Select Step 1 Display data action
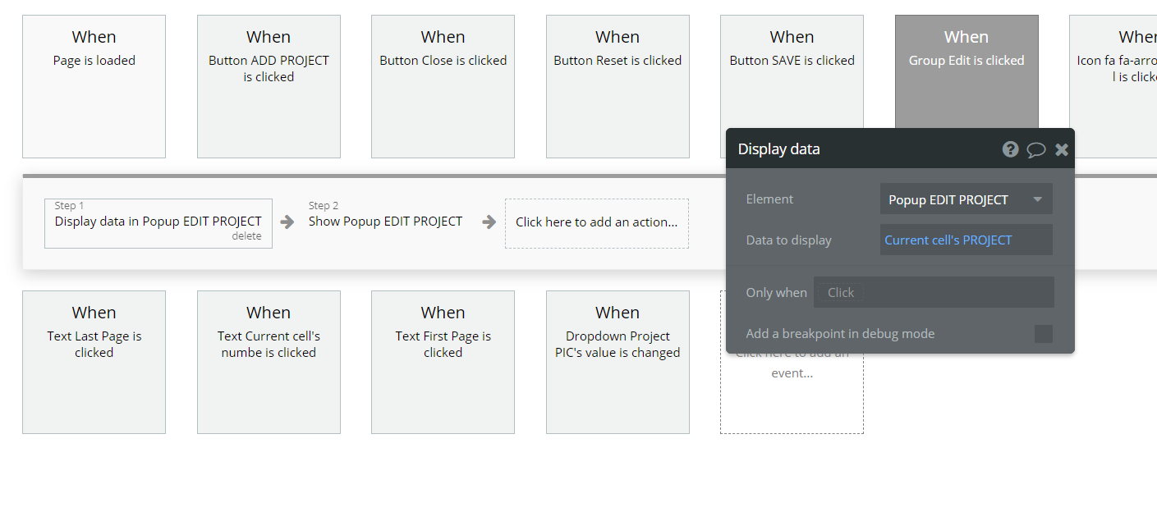This screenshot has width=1157, height=521. 158,221
